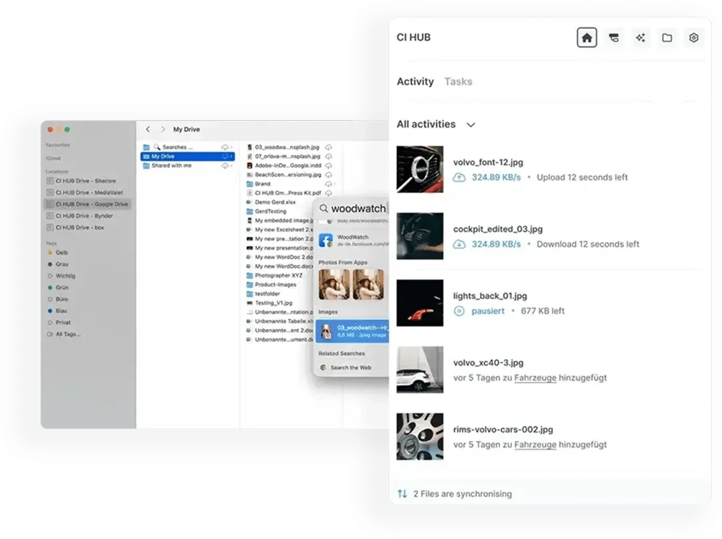Select the Privat tag in Finder sidebar
722x539 pixels.
click(59, 322)
